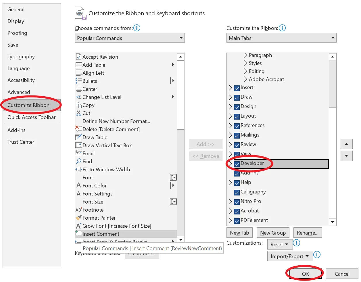
Task: Expand the Insert tab tree node
Action: click(x=230, y=88)
